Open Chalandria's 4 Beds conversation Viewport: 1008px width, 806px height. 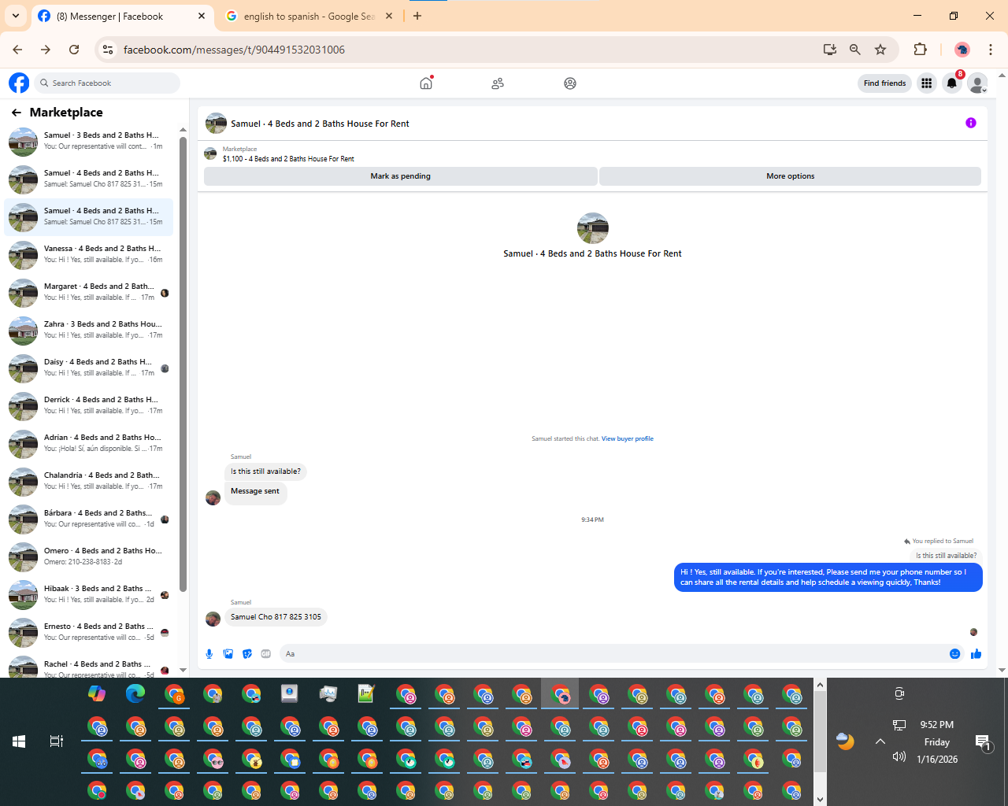89,481
